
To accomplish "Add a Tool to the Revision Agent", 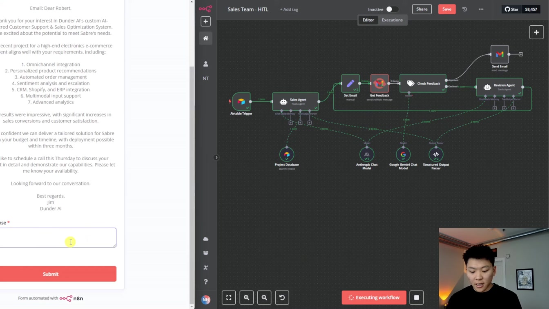I will [x=504, y=108].
